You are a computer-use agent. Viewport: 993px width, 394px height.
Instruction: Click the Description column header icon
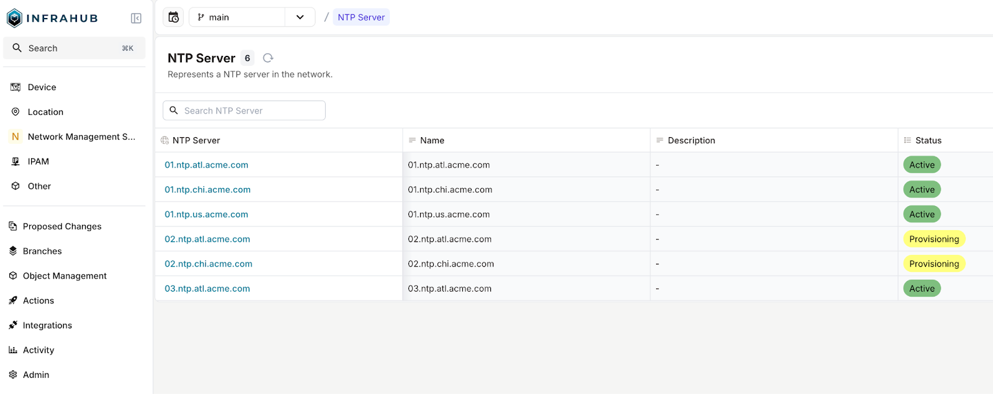660,140
